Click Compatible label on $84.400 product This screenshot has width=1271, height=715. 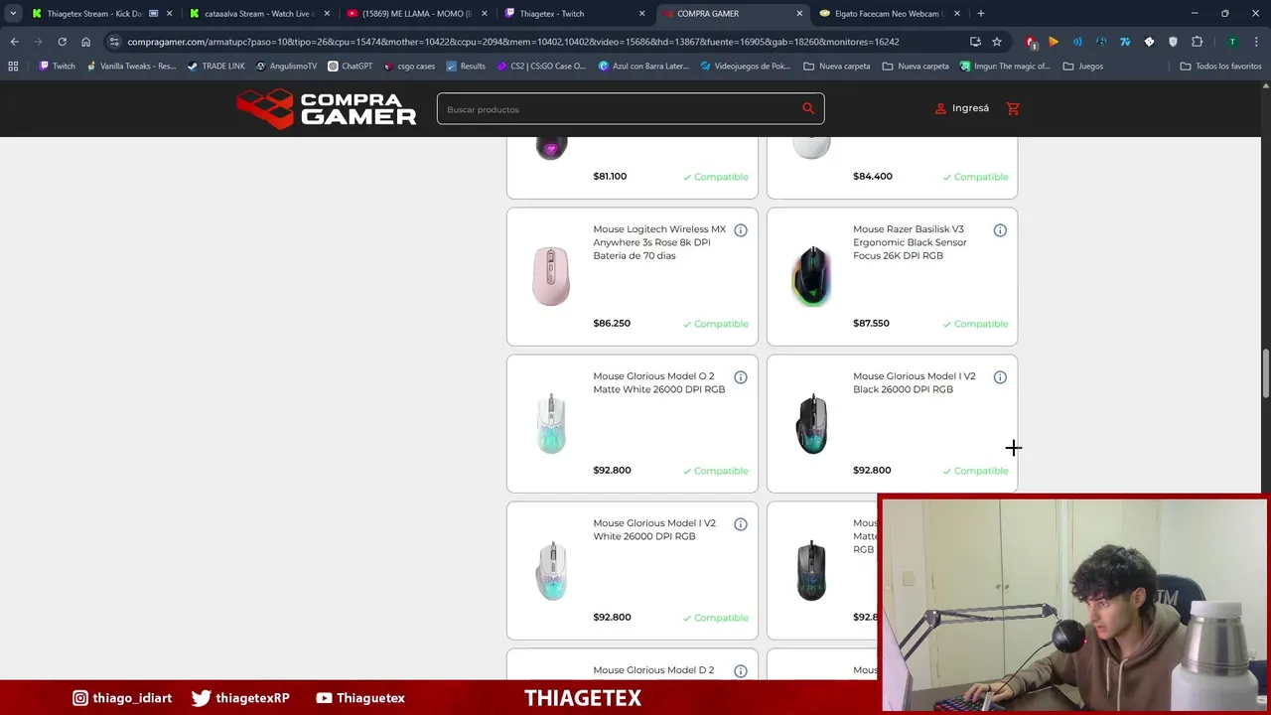(975, 177)
